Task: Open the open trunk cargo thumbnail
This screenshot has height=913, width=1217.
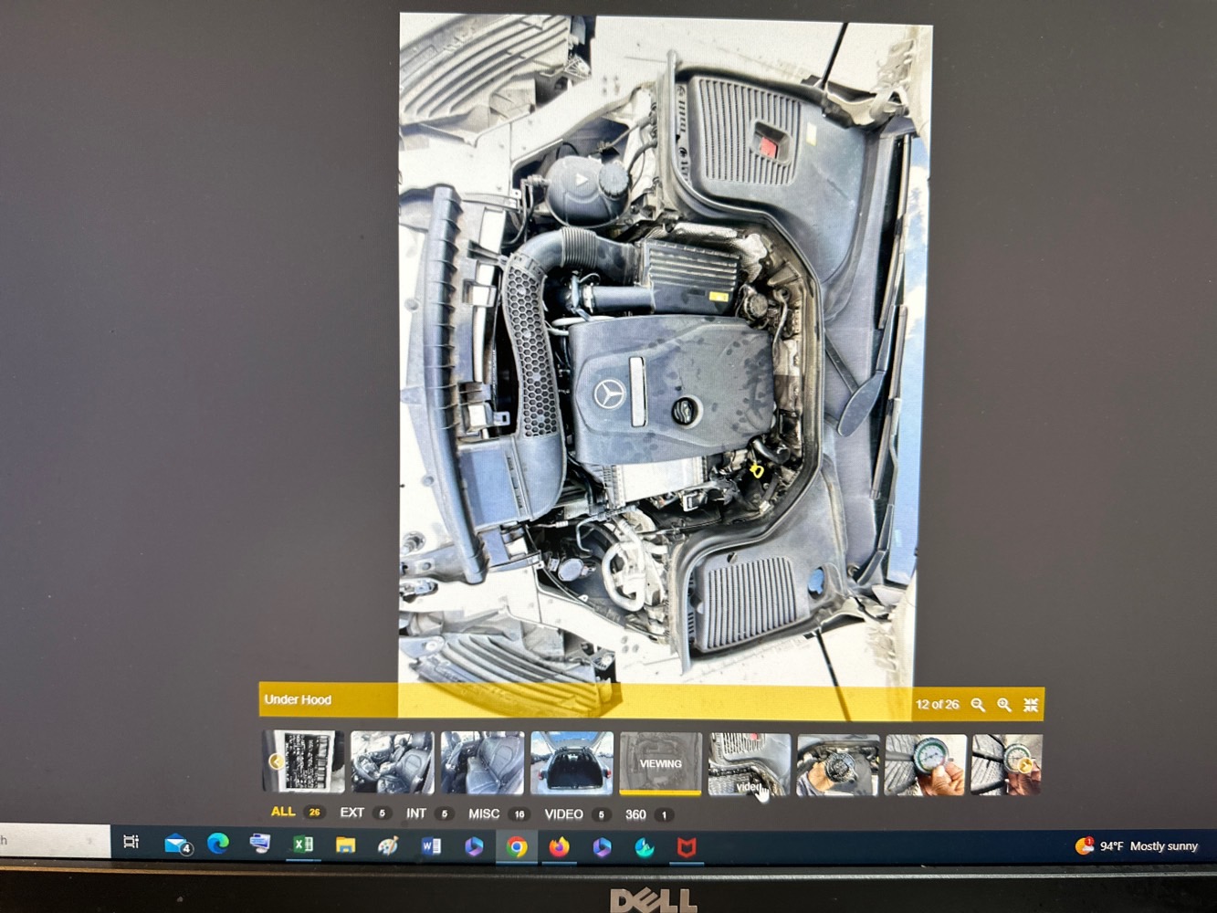Action: [572, 763]
